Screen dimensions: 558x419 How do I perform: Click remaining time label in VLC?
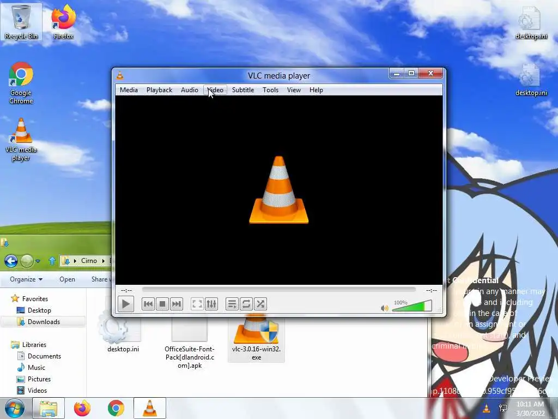pos(432,290)
